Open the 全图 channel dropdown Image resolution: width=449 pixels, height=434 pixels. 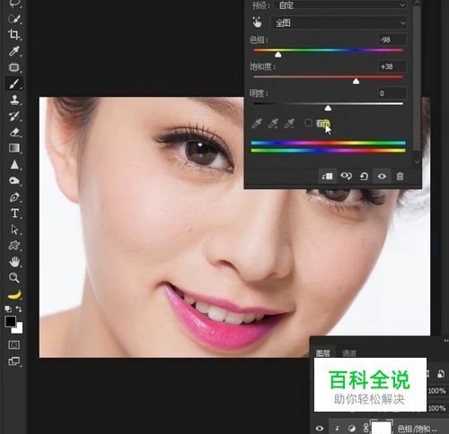click(339, 22)
